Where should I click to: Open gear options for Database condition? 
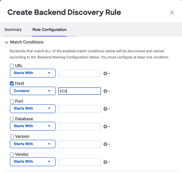coord(106,126)
